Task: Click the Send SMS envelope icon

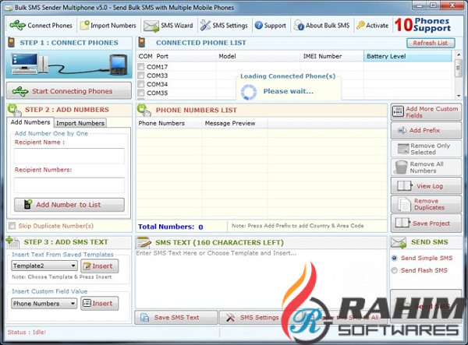Action: [399, 242]
